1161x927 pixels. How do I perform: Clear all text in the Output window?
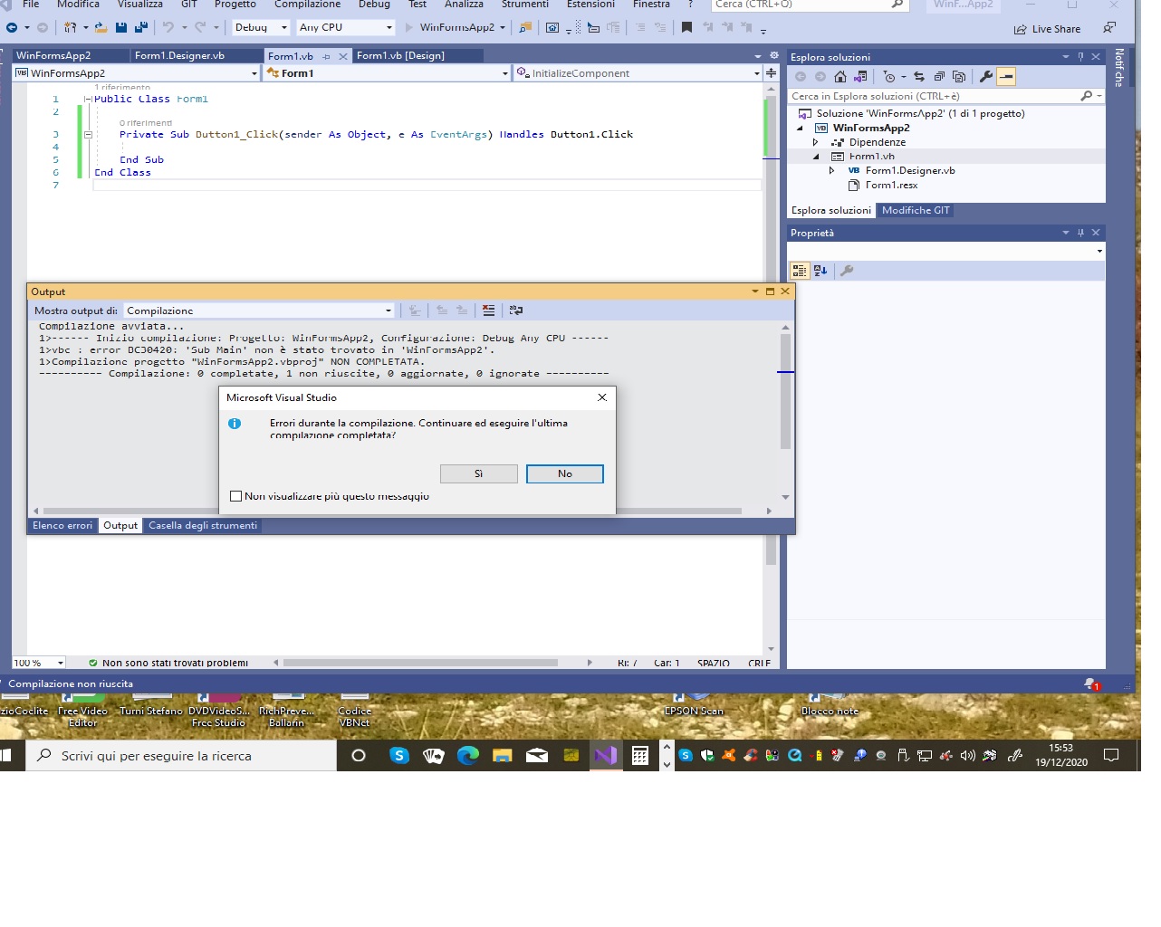click(489, 311)
